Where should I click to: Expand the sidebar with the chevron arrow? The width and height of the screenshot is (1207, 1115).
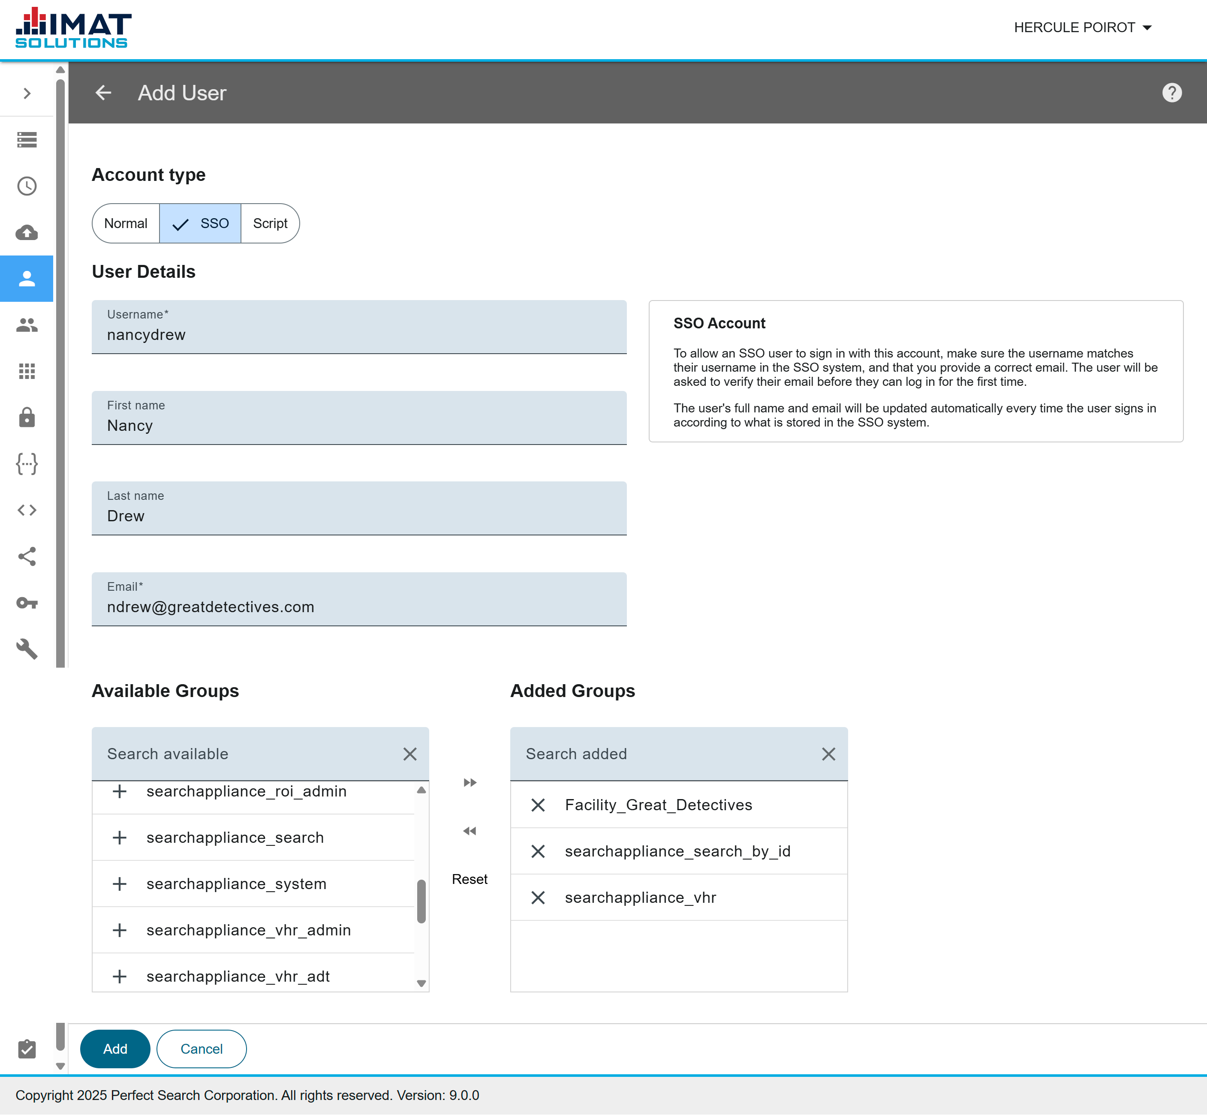coord(27,93)
